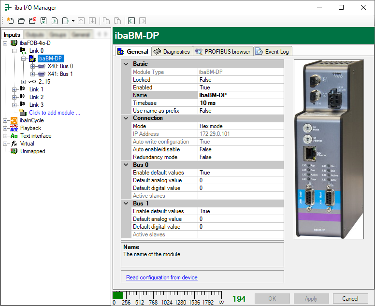Click the Open folder toolbar icon
The height and width of the screenshot is (306, 375).
21,21
